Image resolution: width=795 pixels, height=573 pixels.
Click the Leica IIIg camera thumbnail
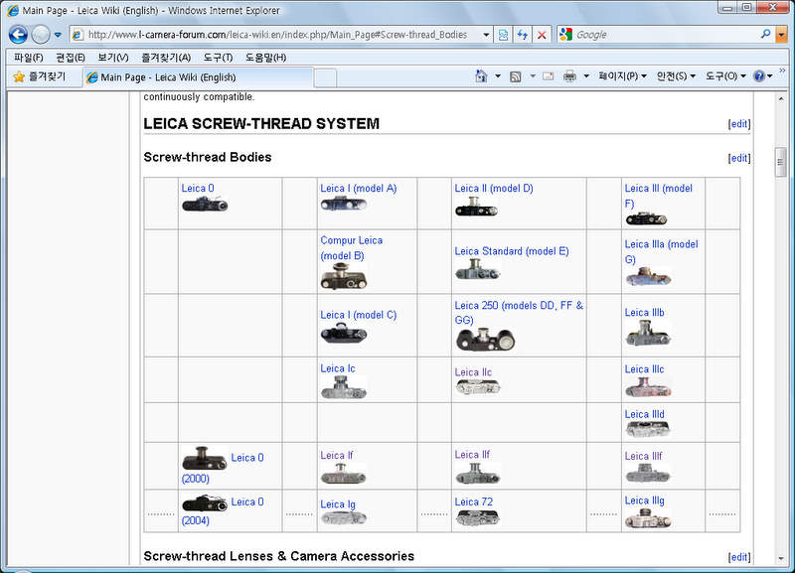point(648,518)
